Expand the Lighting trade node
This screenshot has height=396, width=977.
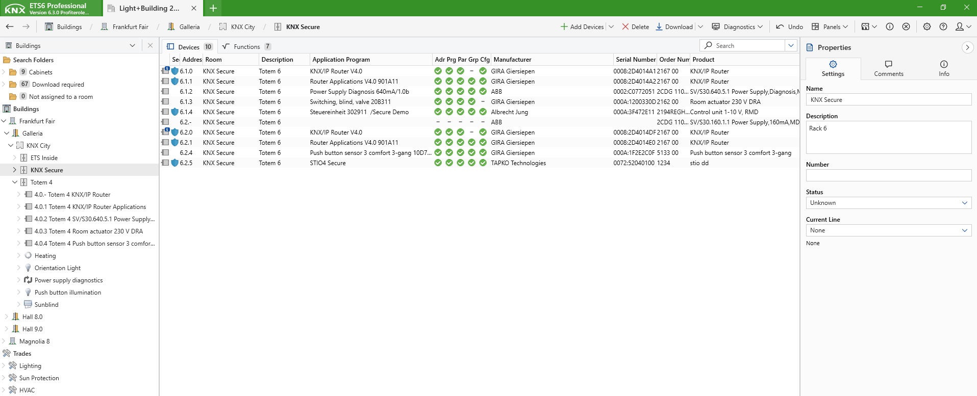(x=4, y=365)
